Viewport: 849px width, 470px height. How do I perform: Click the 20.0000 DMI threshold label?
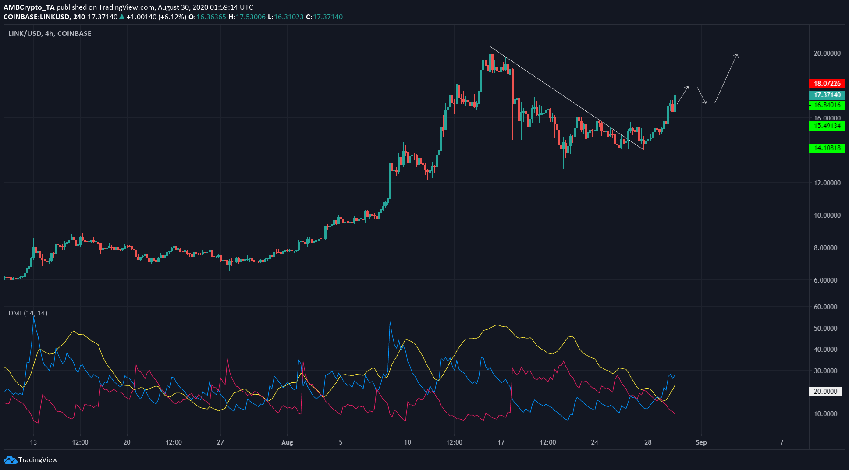825,392
